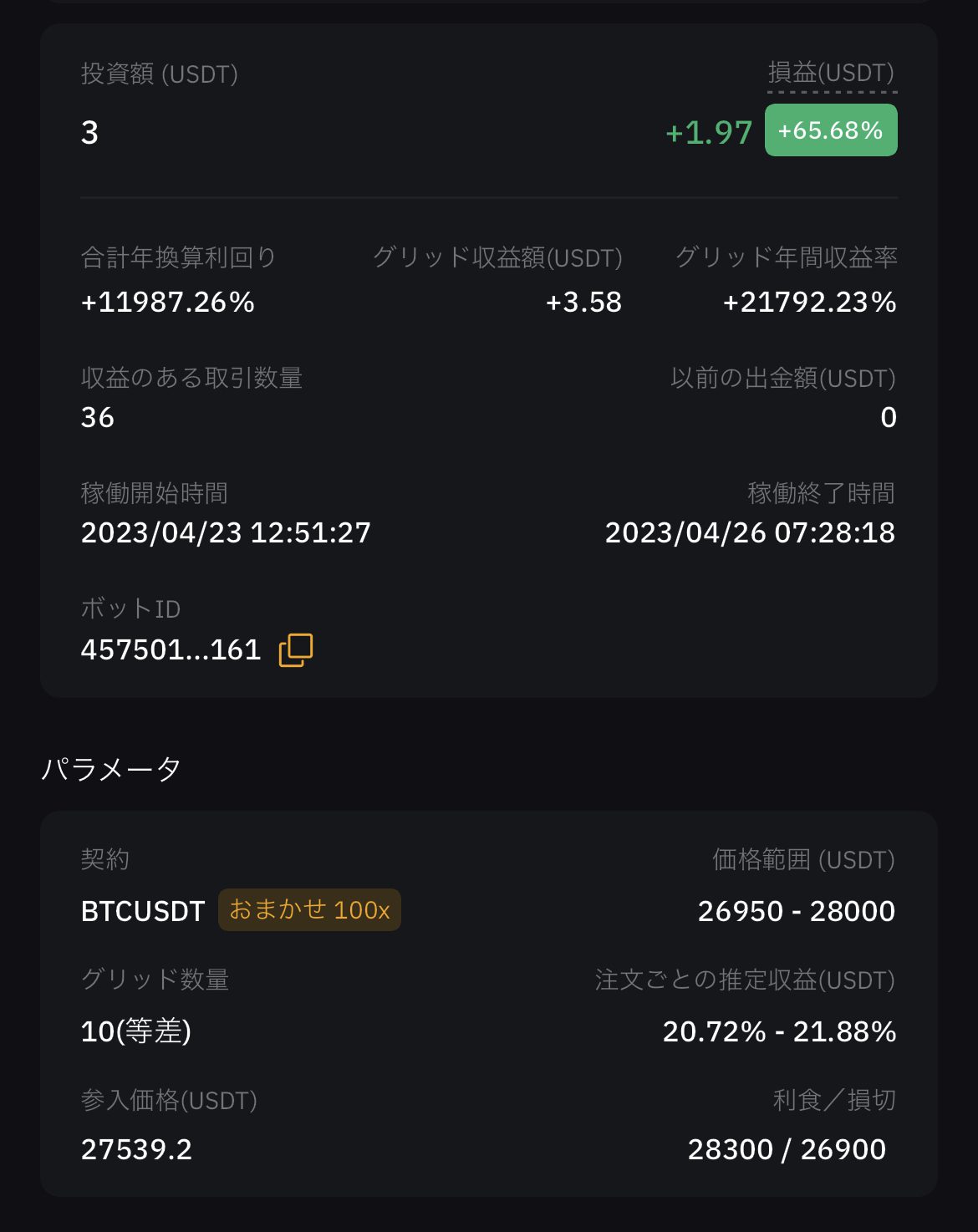Copy the bot ID with the copy icon
This screenshot has height=1232, width=978.
pos(295,649)
